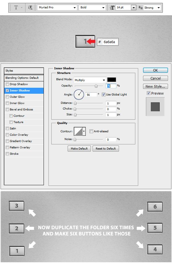
Task: Click the anti-aliasing aa icon
Action: pos(140,7)
